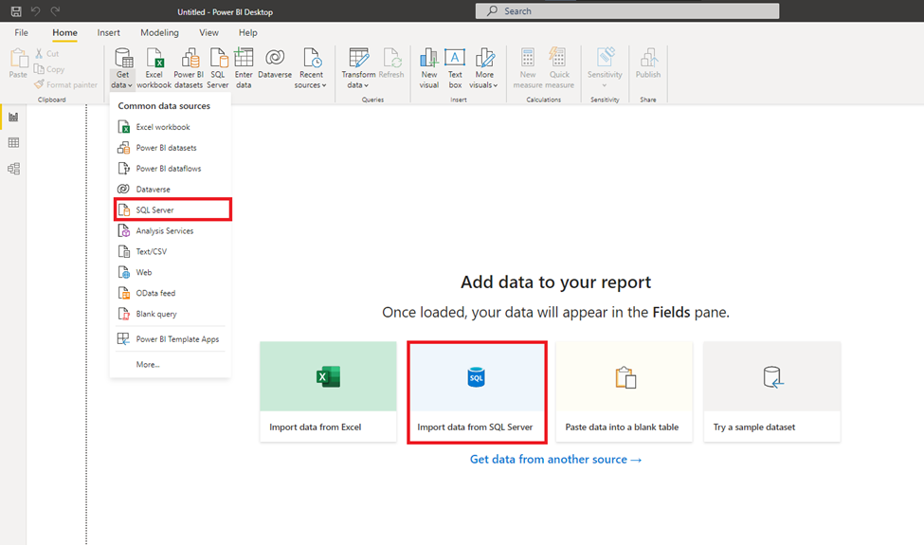924x545 pixels.
Task: Click the SQL Server ribbon icon
Action: [x=217, y=68]
